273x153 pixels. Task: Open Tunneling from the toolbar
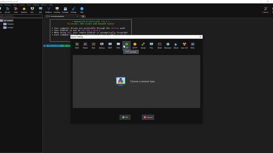57,10
